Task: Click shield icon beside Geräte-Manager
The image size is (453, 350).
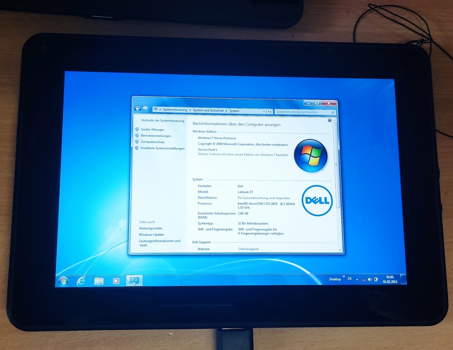Action: (137, 129)
